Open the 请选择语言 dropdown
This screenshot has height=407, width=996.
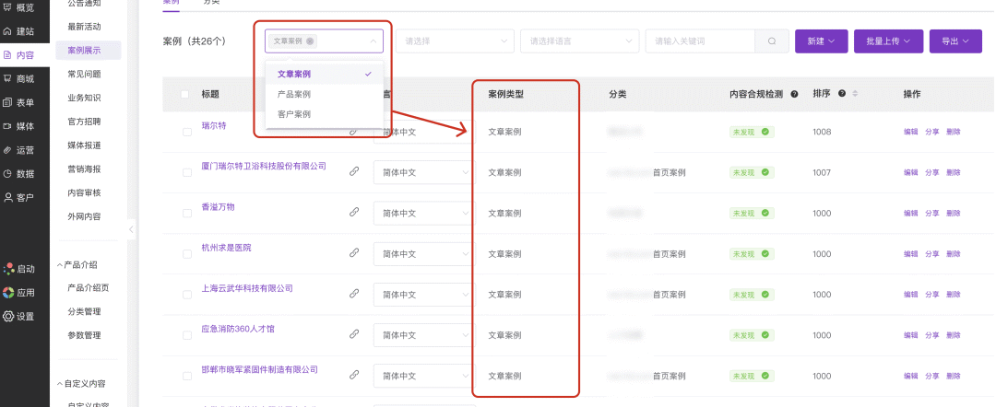[x=578, y=41]
